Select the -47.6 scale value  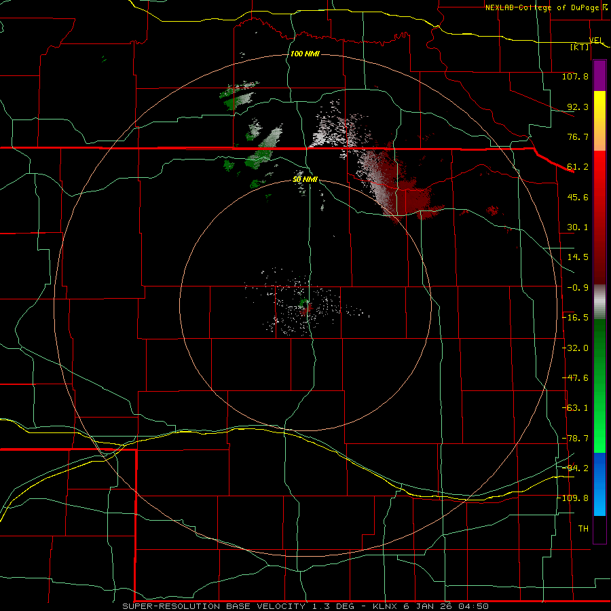tap(575, 378)
